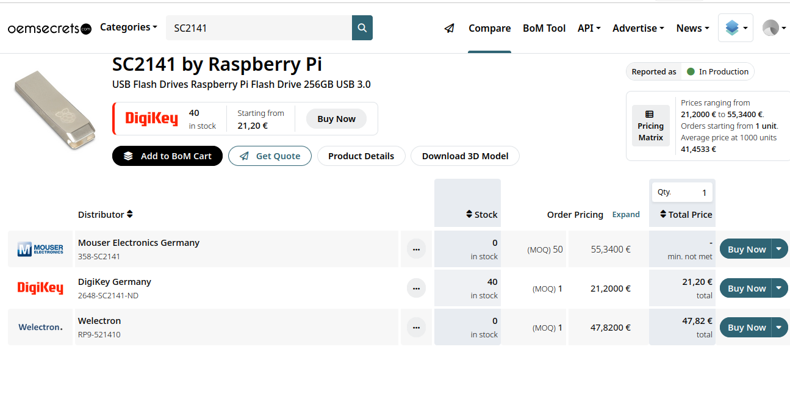This screenshot has width=790, height=413.
Task: Sort table by Distributor
Action: click(x=105, y=215)
